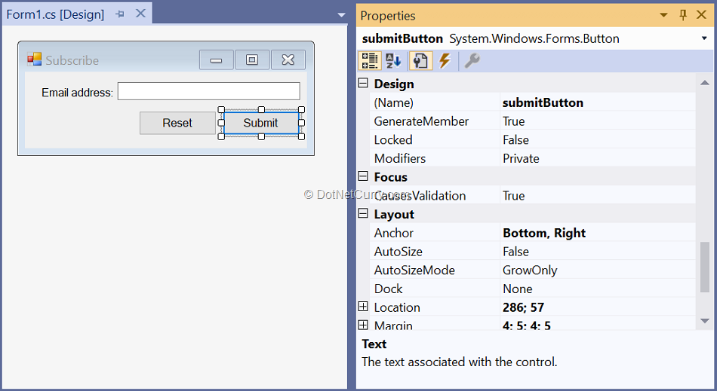
Task: Open Properties window position dropdown
Action: pyautogui.click(x=664, y=15)
